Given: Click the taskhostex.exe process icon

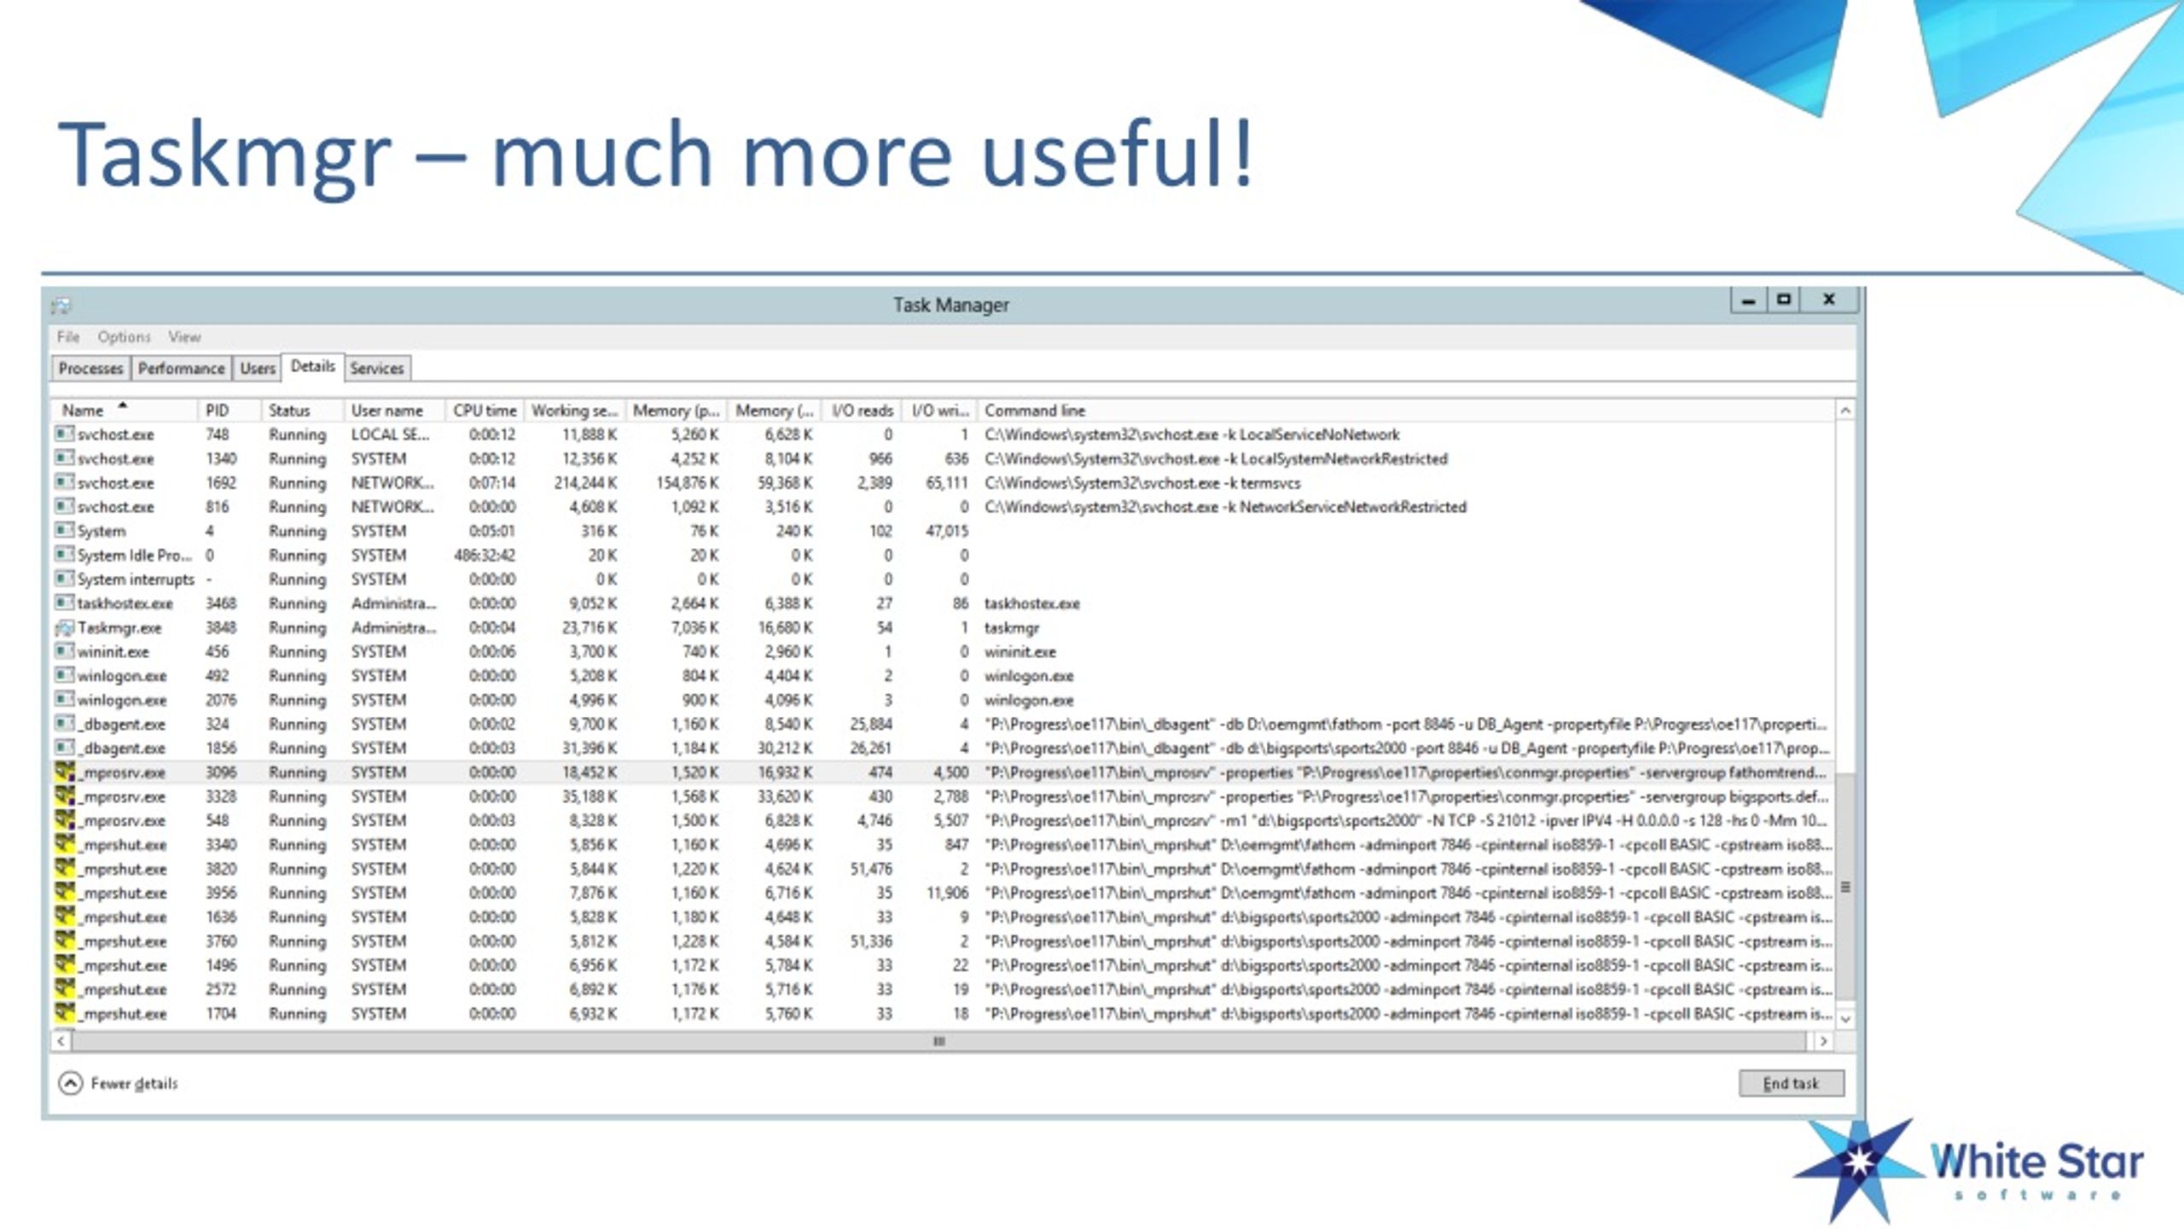Looking at the screenshot, I should tap(65, 603).
